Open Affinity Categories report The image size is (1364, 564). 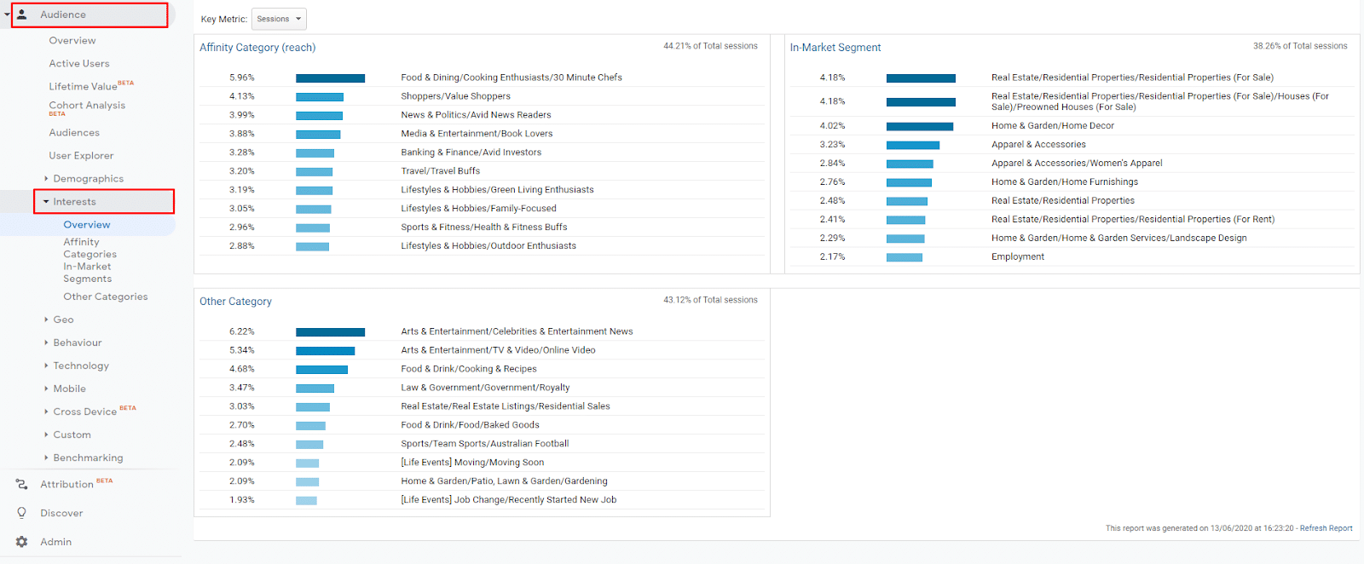tap(90, 248)
